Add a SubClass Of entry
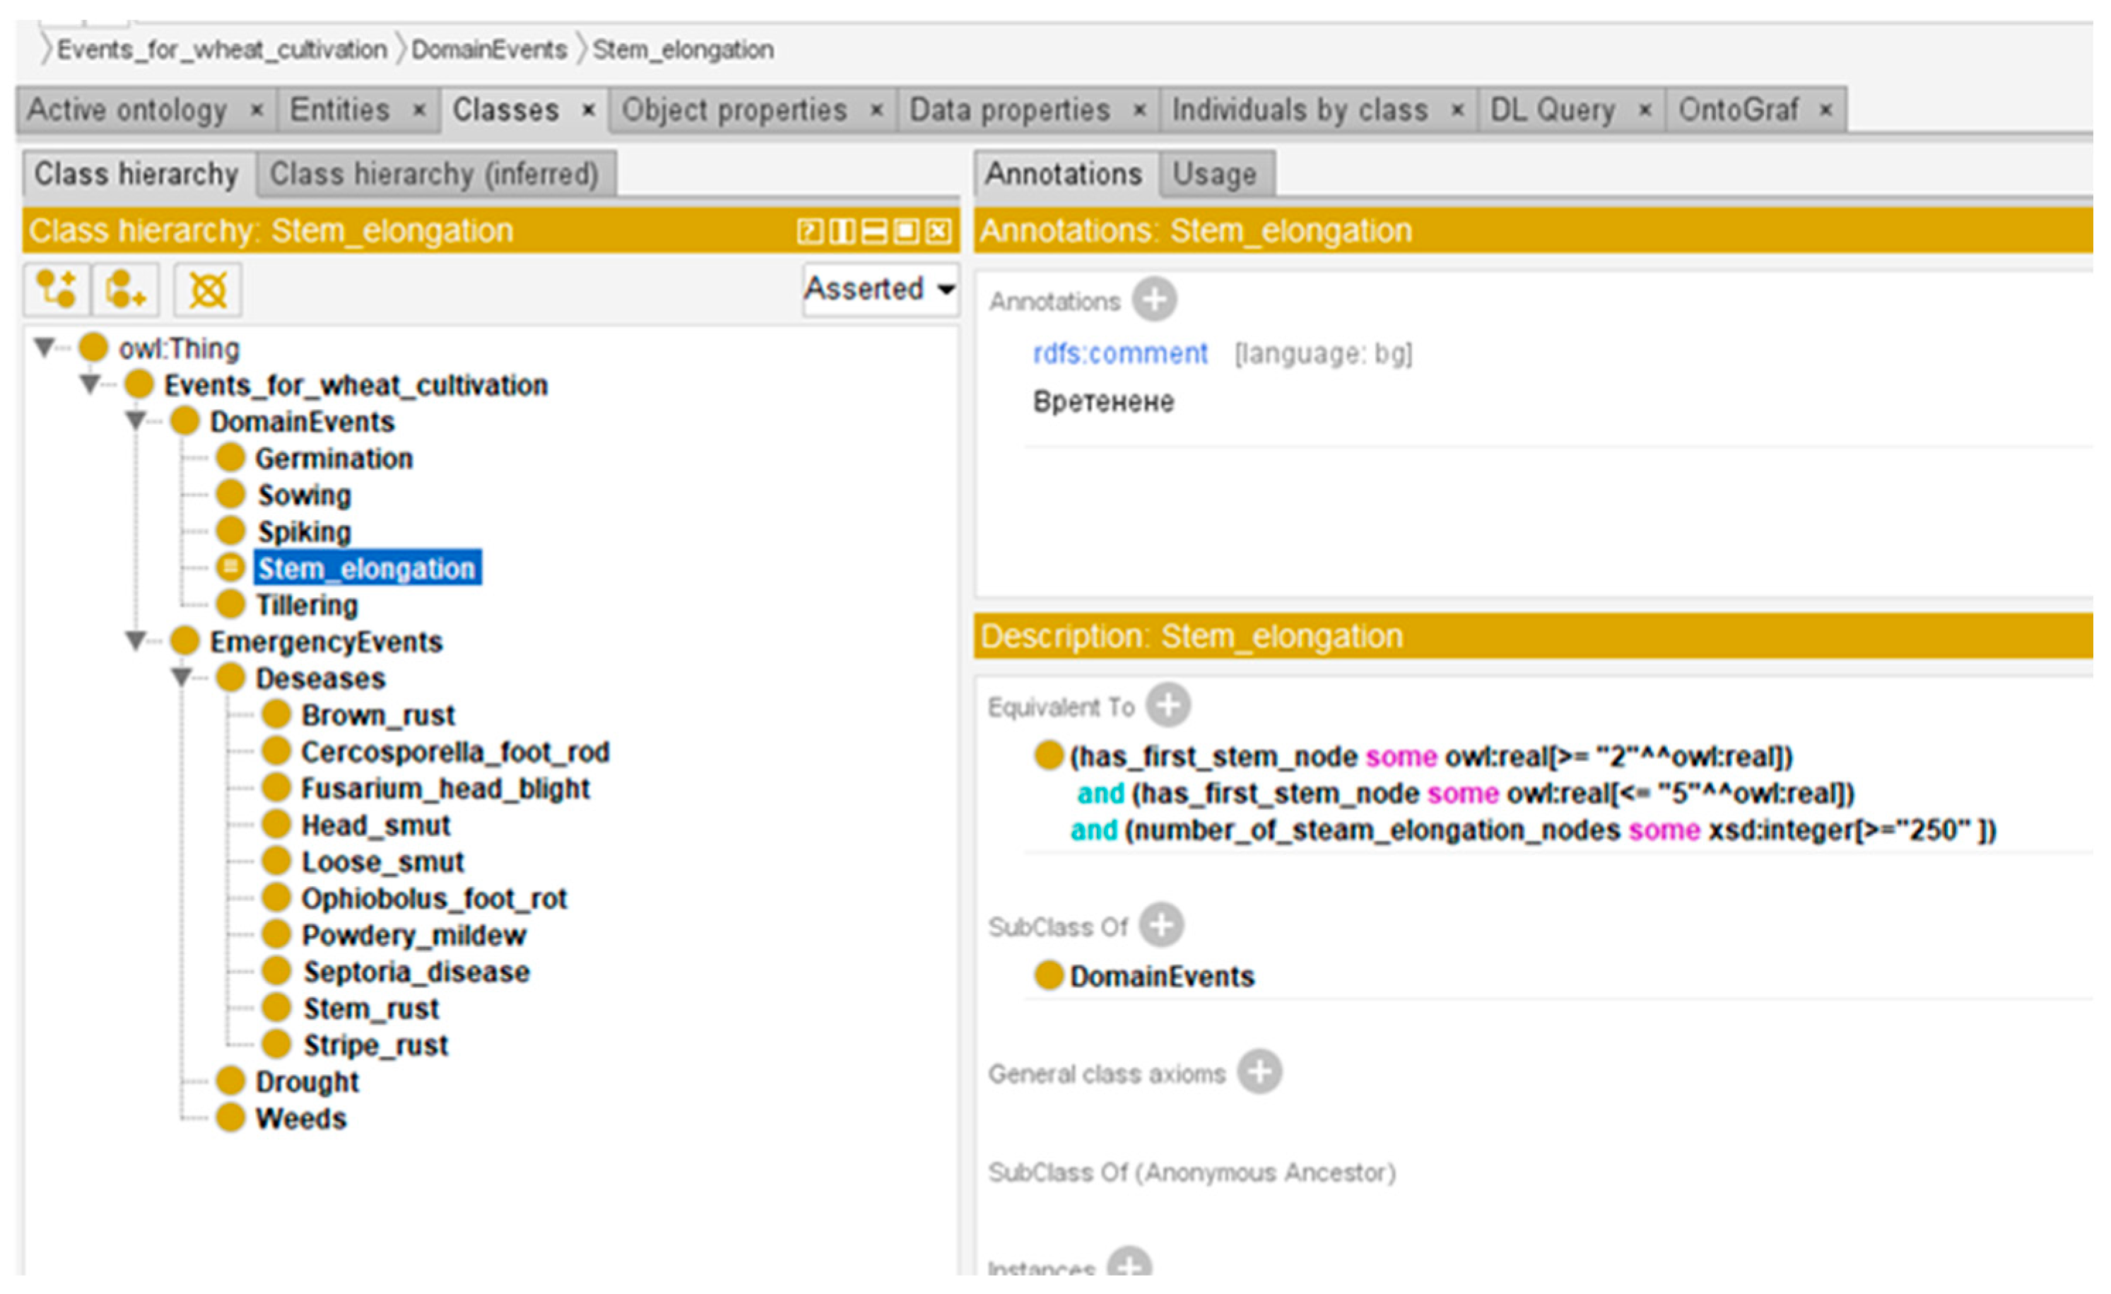Screen dimensions: 2111x1294 click(1162, 926)
